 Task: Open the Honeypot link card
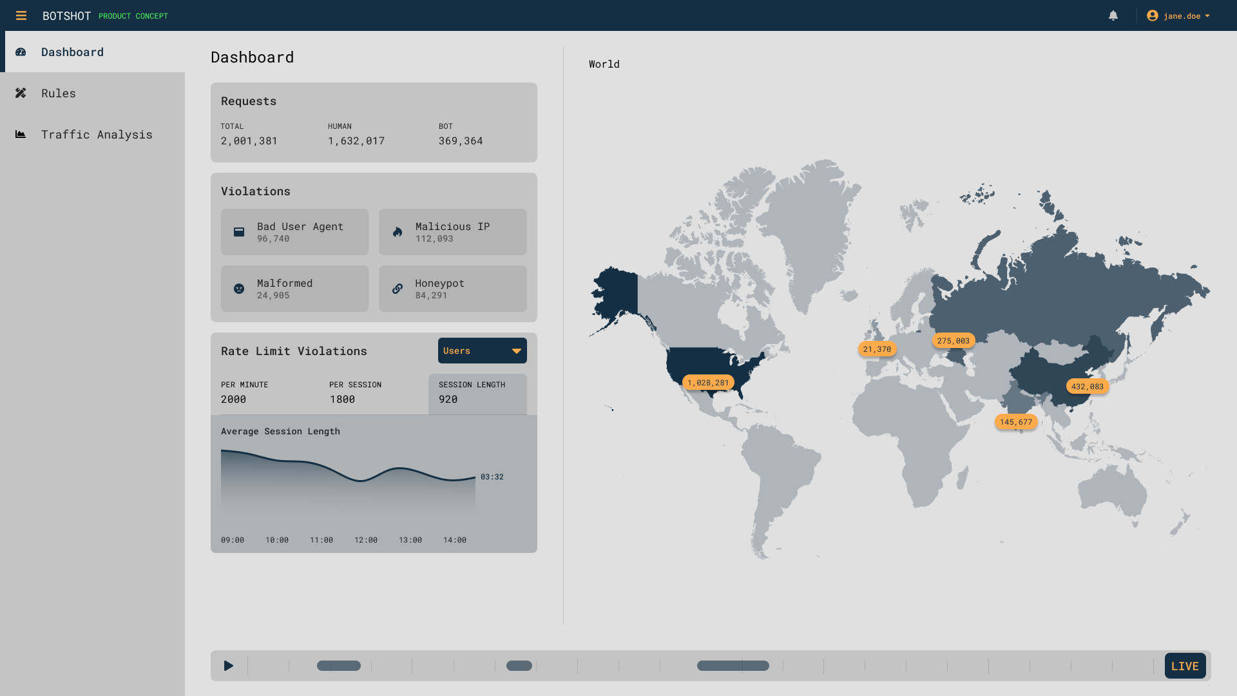(x=452, y=289)
